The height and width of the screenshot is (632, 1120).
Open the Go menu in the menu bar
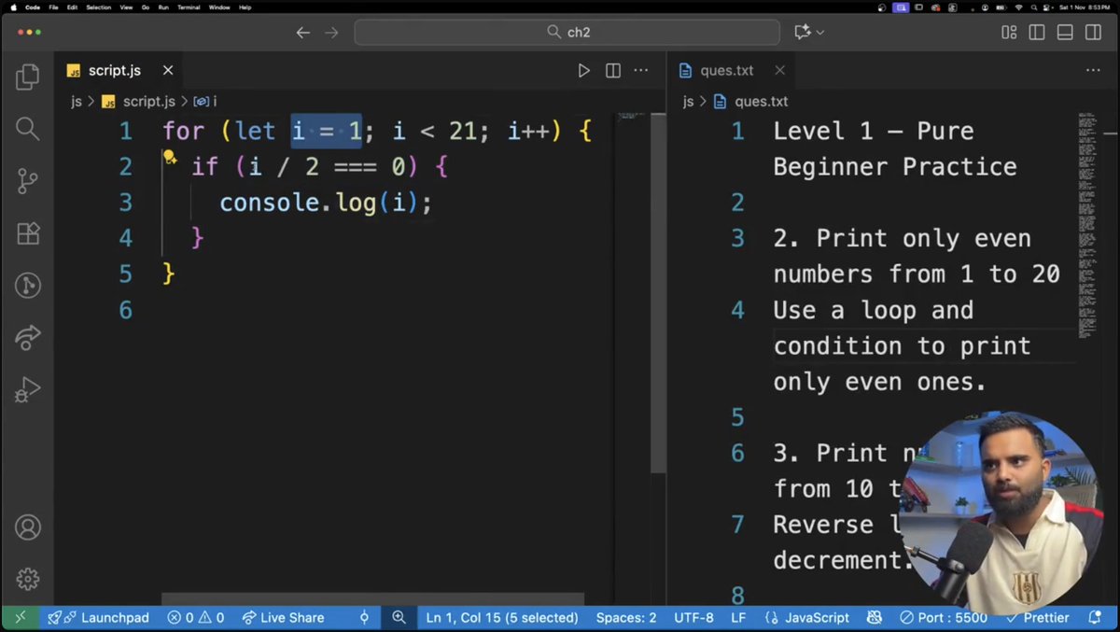coord(147,7)
